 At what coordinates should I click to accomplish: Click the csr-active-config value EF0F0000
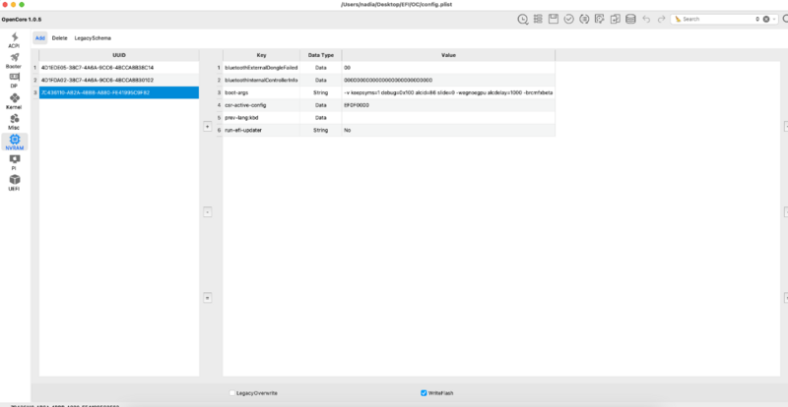448,105
